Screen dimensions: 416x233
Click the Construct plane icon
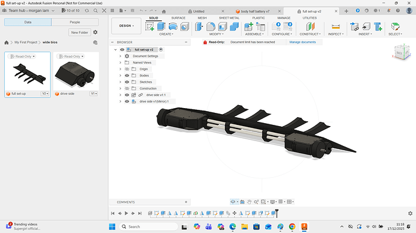[310, 26]
